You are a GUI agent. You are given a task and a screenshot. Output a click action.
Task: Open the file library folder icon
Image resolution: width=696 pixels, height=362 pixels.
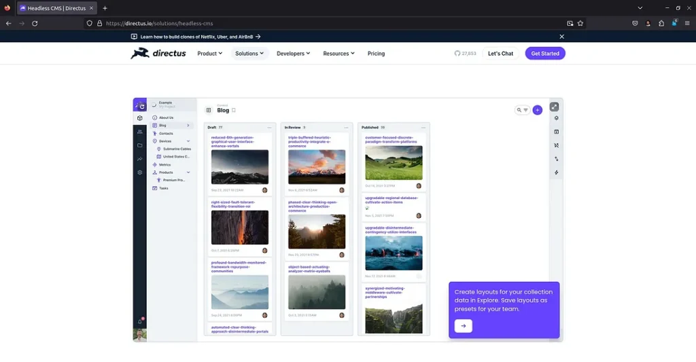click(x=139, y=145)
